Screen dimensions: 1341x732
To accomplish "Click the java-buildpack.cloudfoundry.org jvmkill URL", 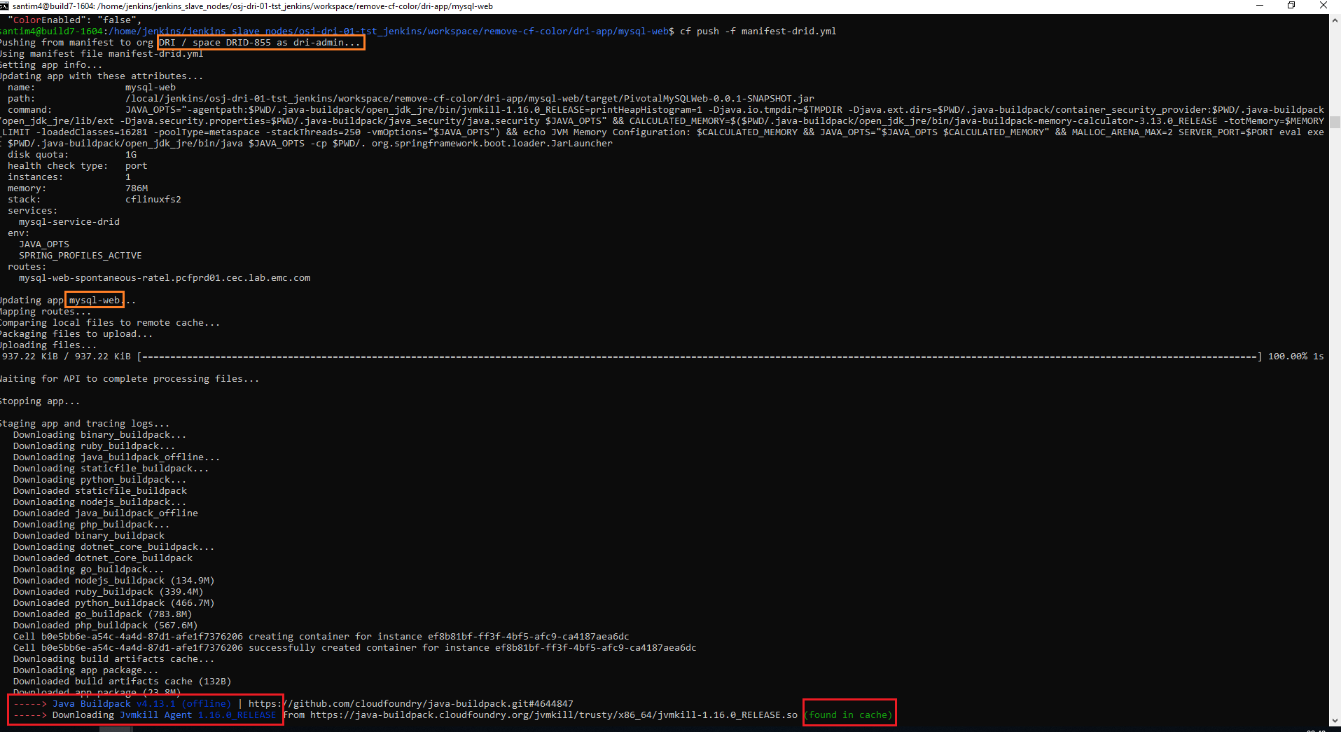I will 554,715.
